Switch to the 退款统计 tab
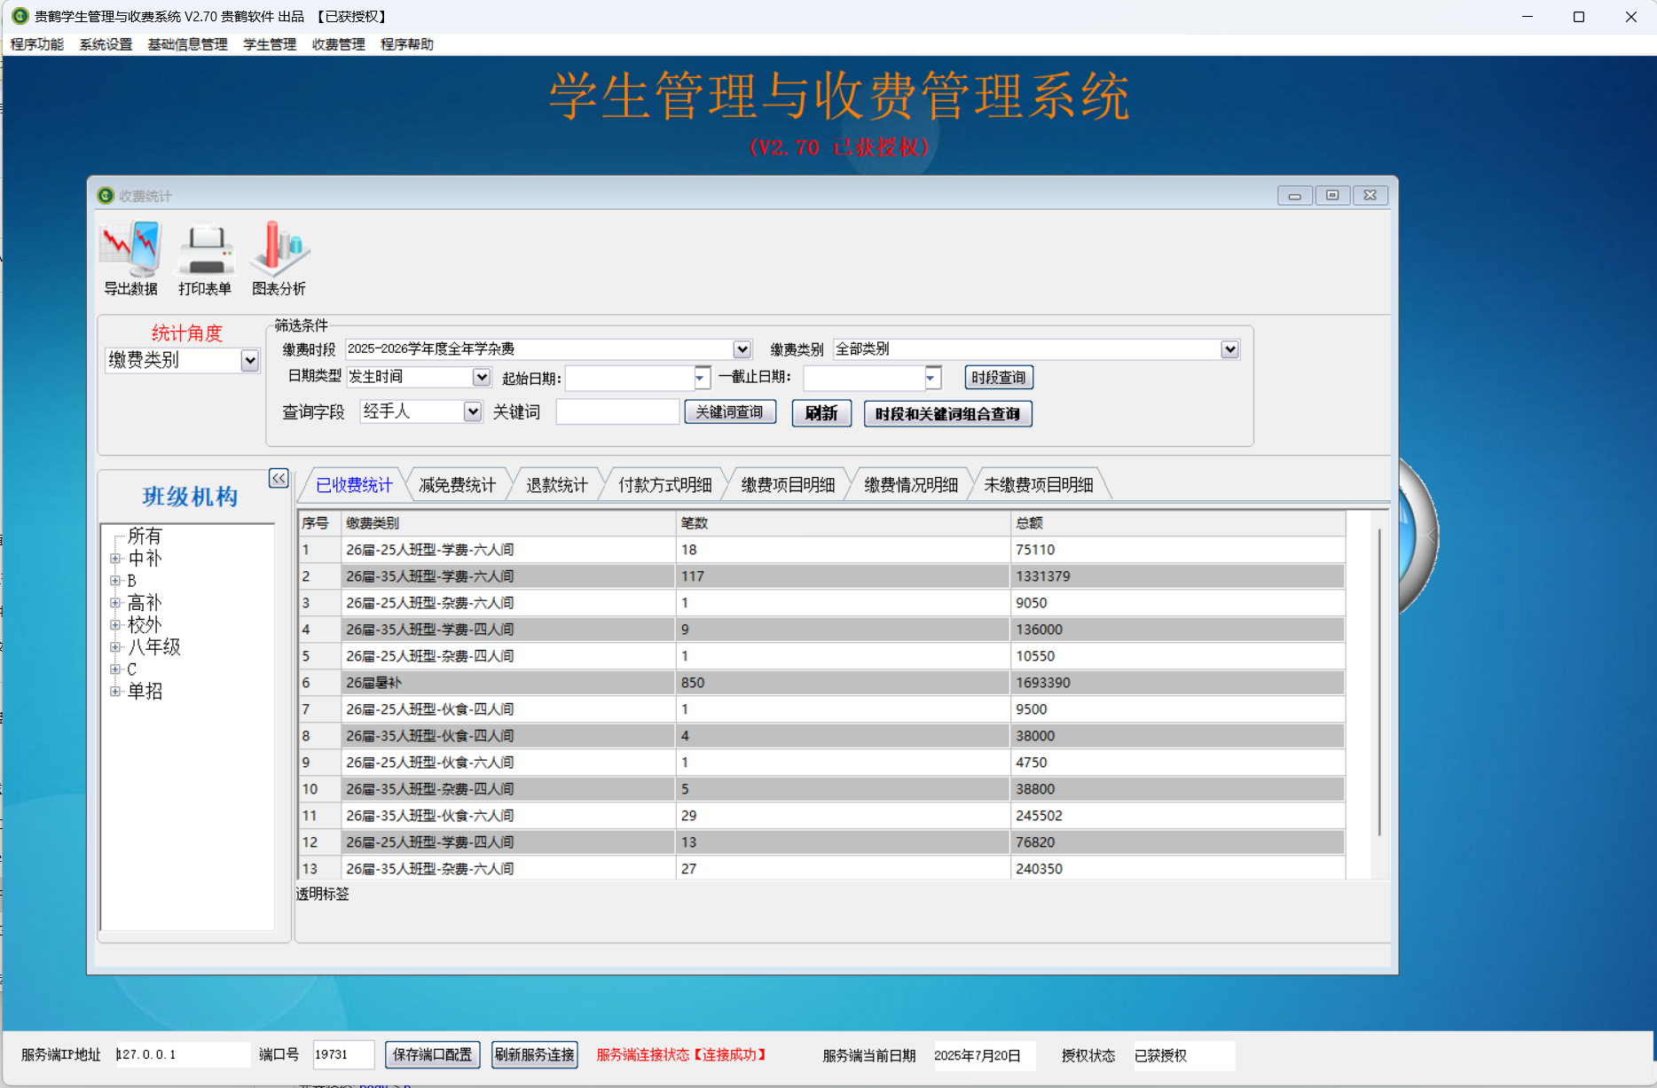 point(556,484)
